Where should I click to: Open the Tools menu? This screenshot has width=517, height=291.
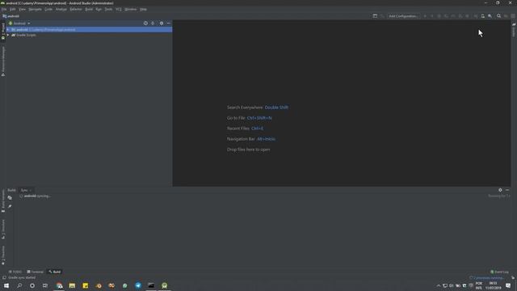108,9
